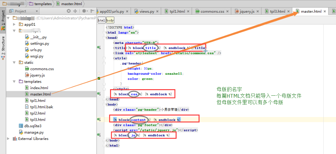Click the override gutter marker beside the js block line

tap(99, 135)
